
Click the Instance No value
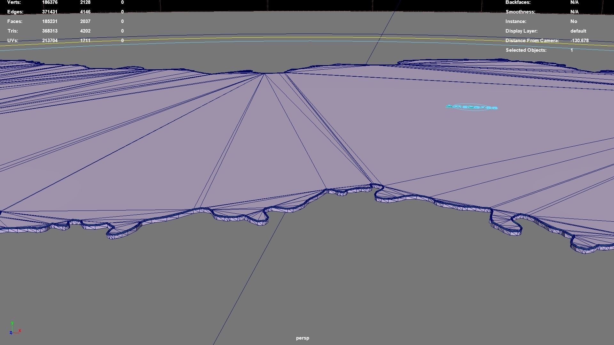(573, 21)
